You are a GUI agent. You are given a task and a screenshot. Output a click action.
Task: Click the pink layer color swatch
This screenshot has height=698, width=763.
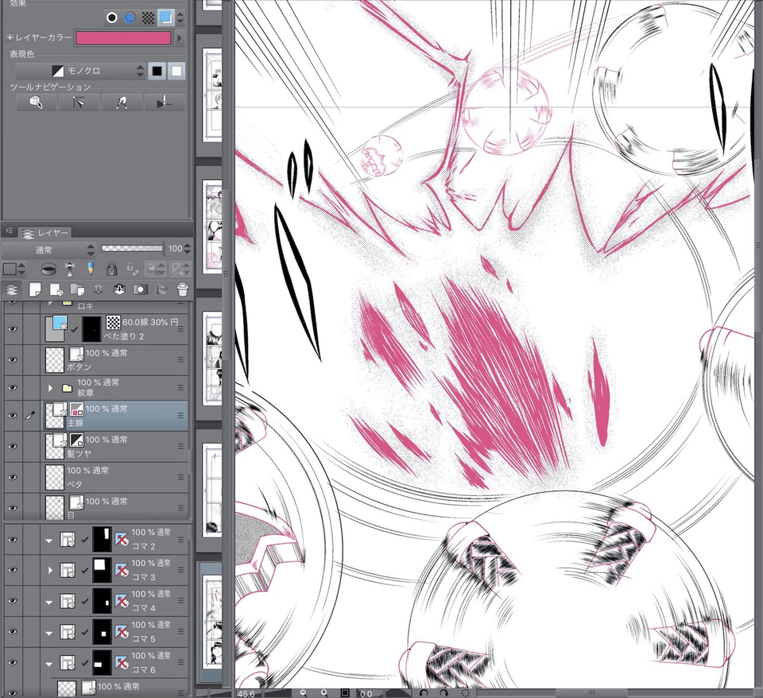(123, 38)
